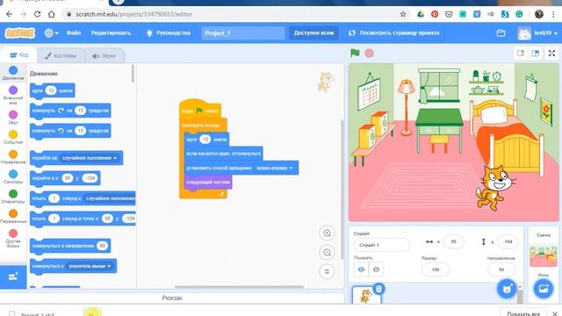Select Переменные block category
562x316 pixels.
(x=13, y=216)
